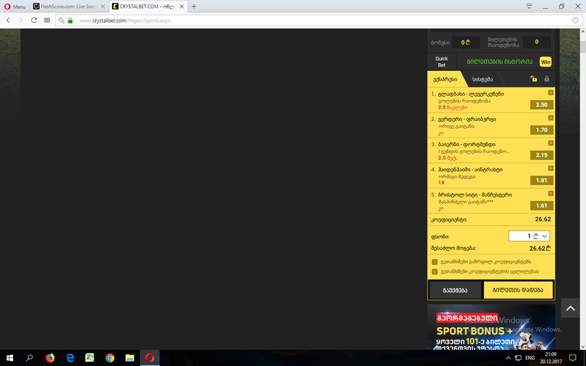The width and height of the screenshot is (586, 366).
Task: Remove bet 5 ბრისტოლ სიტი - მანჩესტერი with X
Action: 551,193
